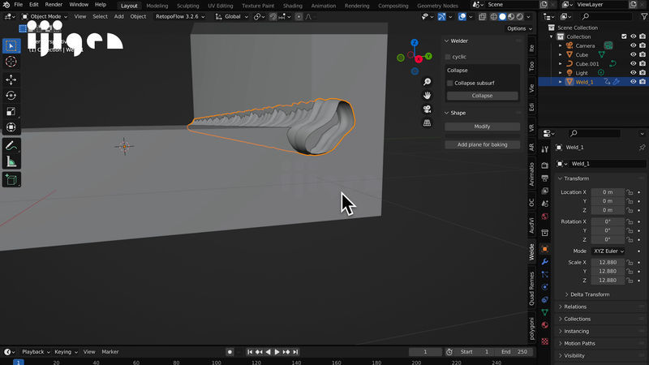Switch perspective/orthographic grid icon

pos(427,123)
